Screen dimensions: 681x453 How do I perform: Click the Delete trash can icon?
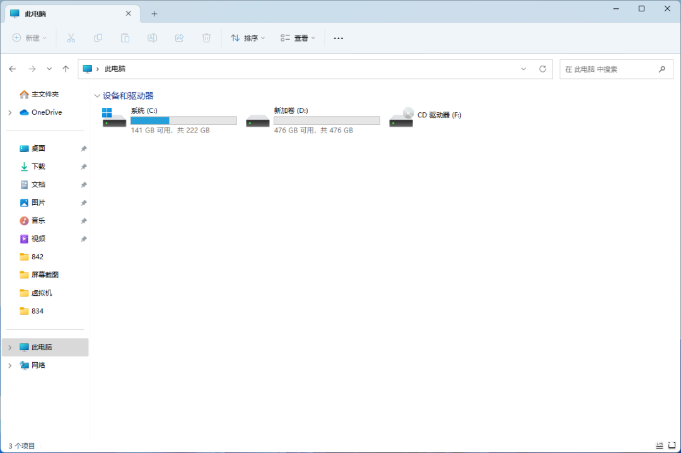tap(206, 38)
